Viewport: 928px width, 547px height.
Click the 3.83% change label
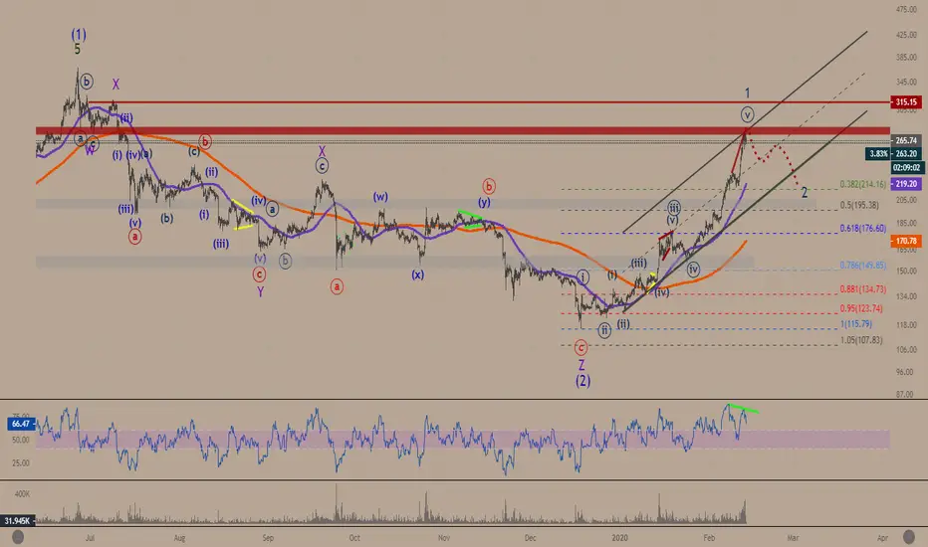[878, 154]
